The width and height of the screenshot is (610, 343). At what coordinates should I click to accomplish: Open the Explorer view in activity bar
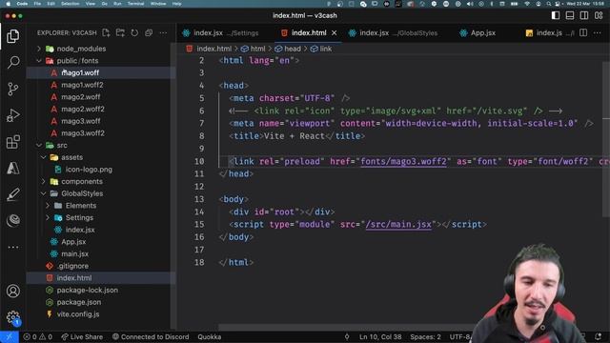[x=12, y=36]
